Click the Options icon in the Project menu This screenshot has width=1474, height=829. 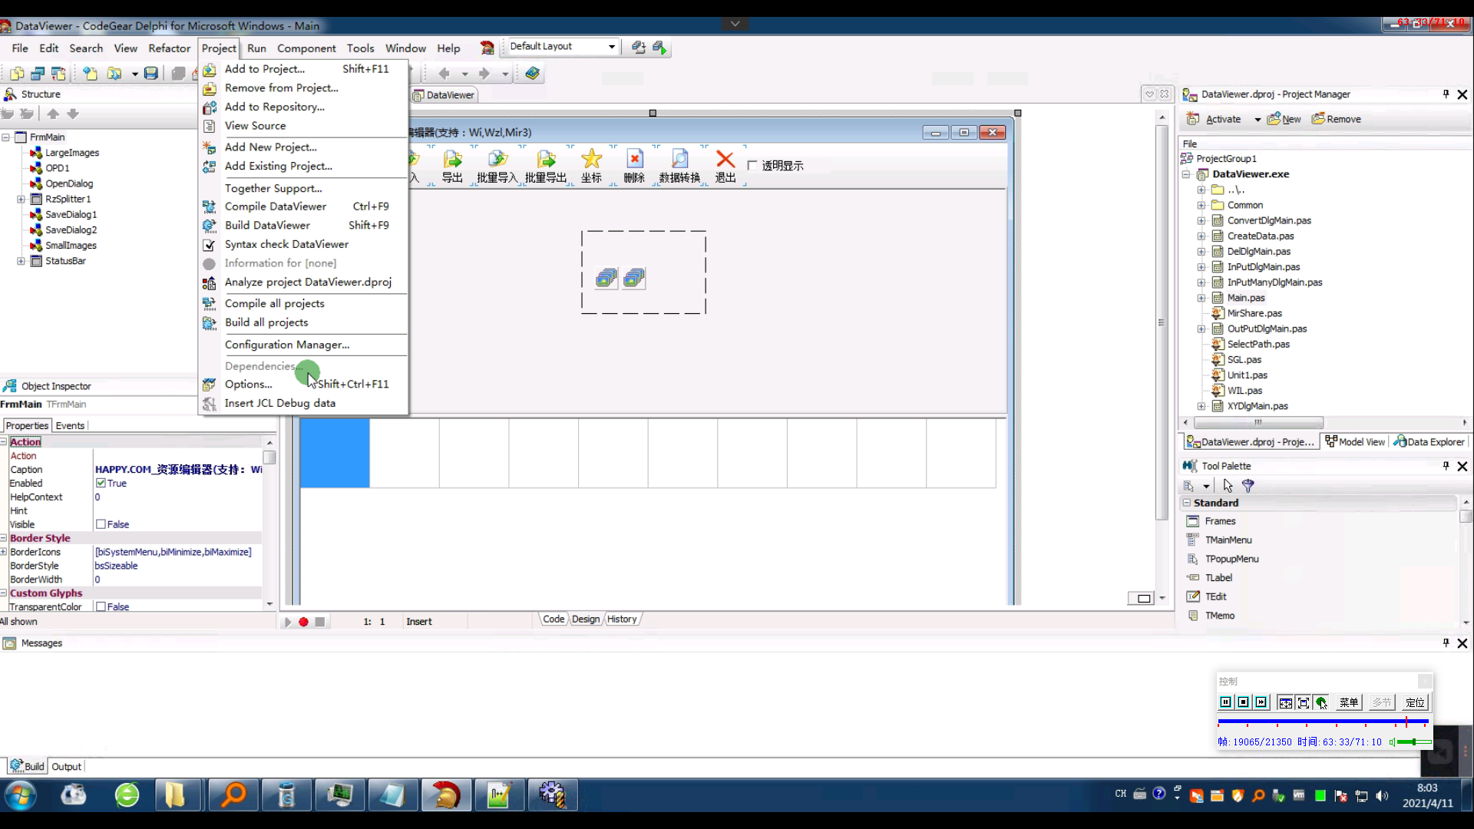209,385
